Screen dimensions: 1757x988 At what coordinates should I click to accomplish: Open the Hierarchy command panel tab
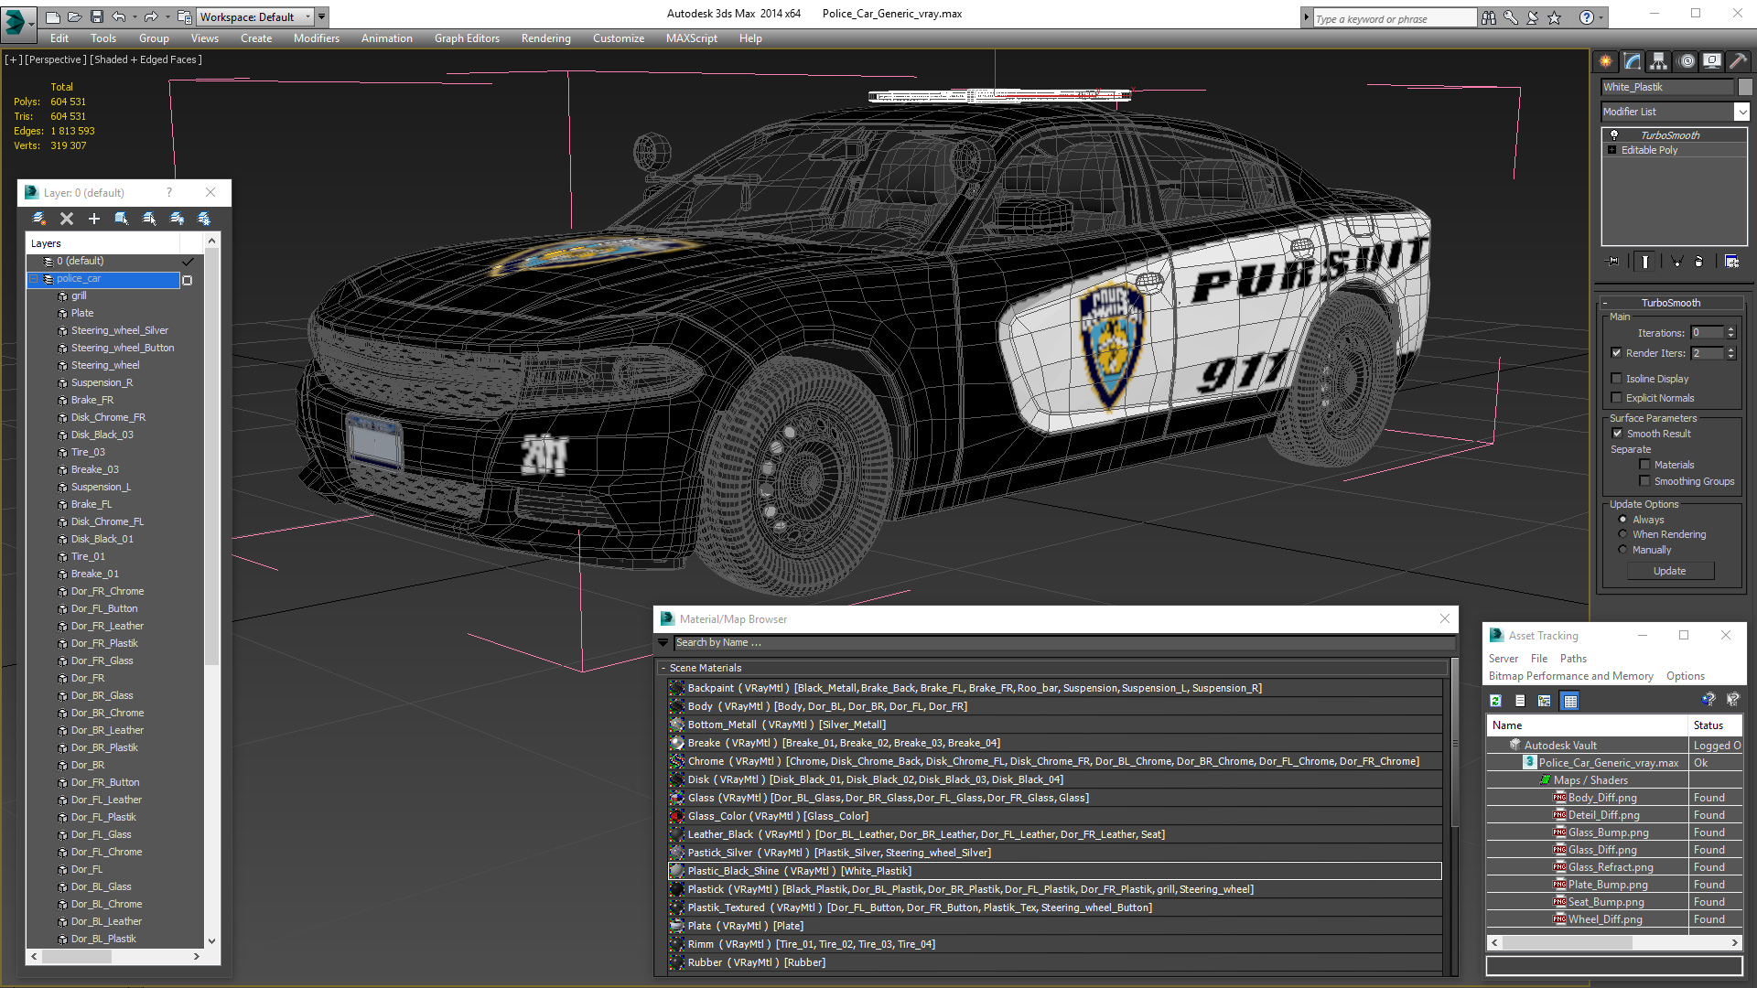pos(1658,61)
